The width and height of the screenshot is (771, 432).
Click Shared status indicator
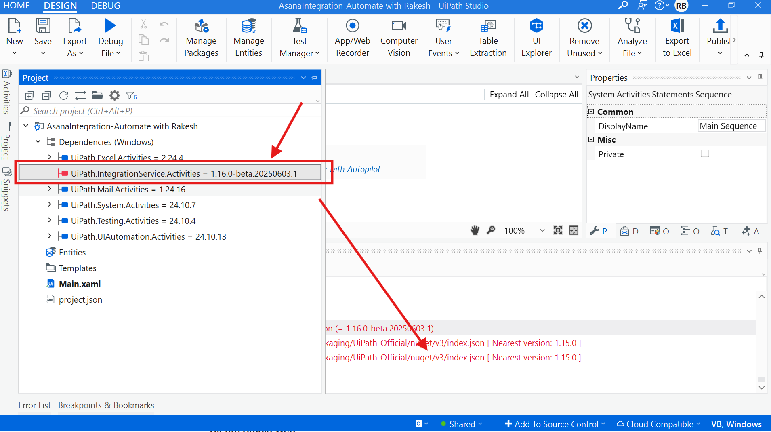[461, 424]
